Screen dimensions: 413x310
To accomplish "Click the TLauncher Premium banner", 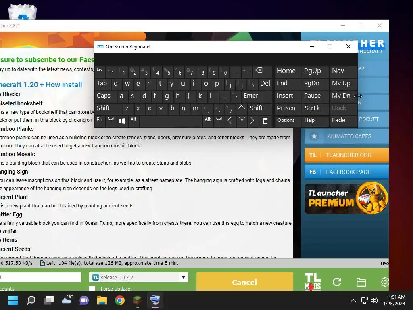I will [346, 198].
